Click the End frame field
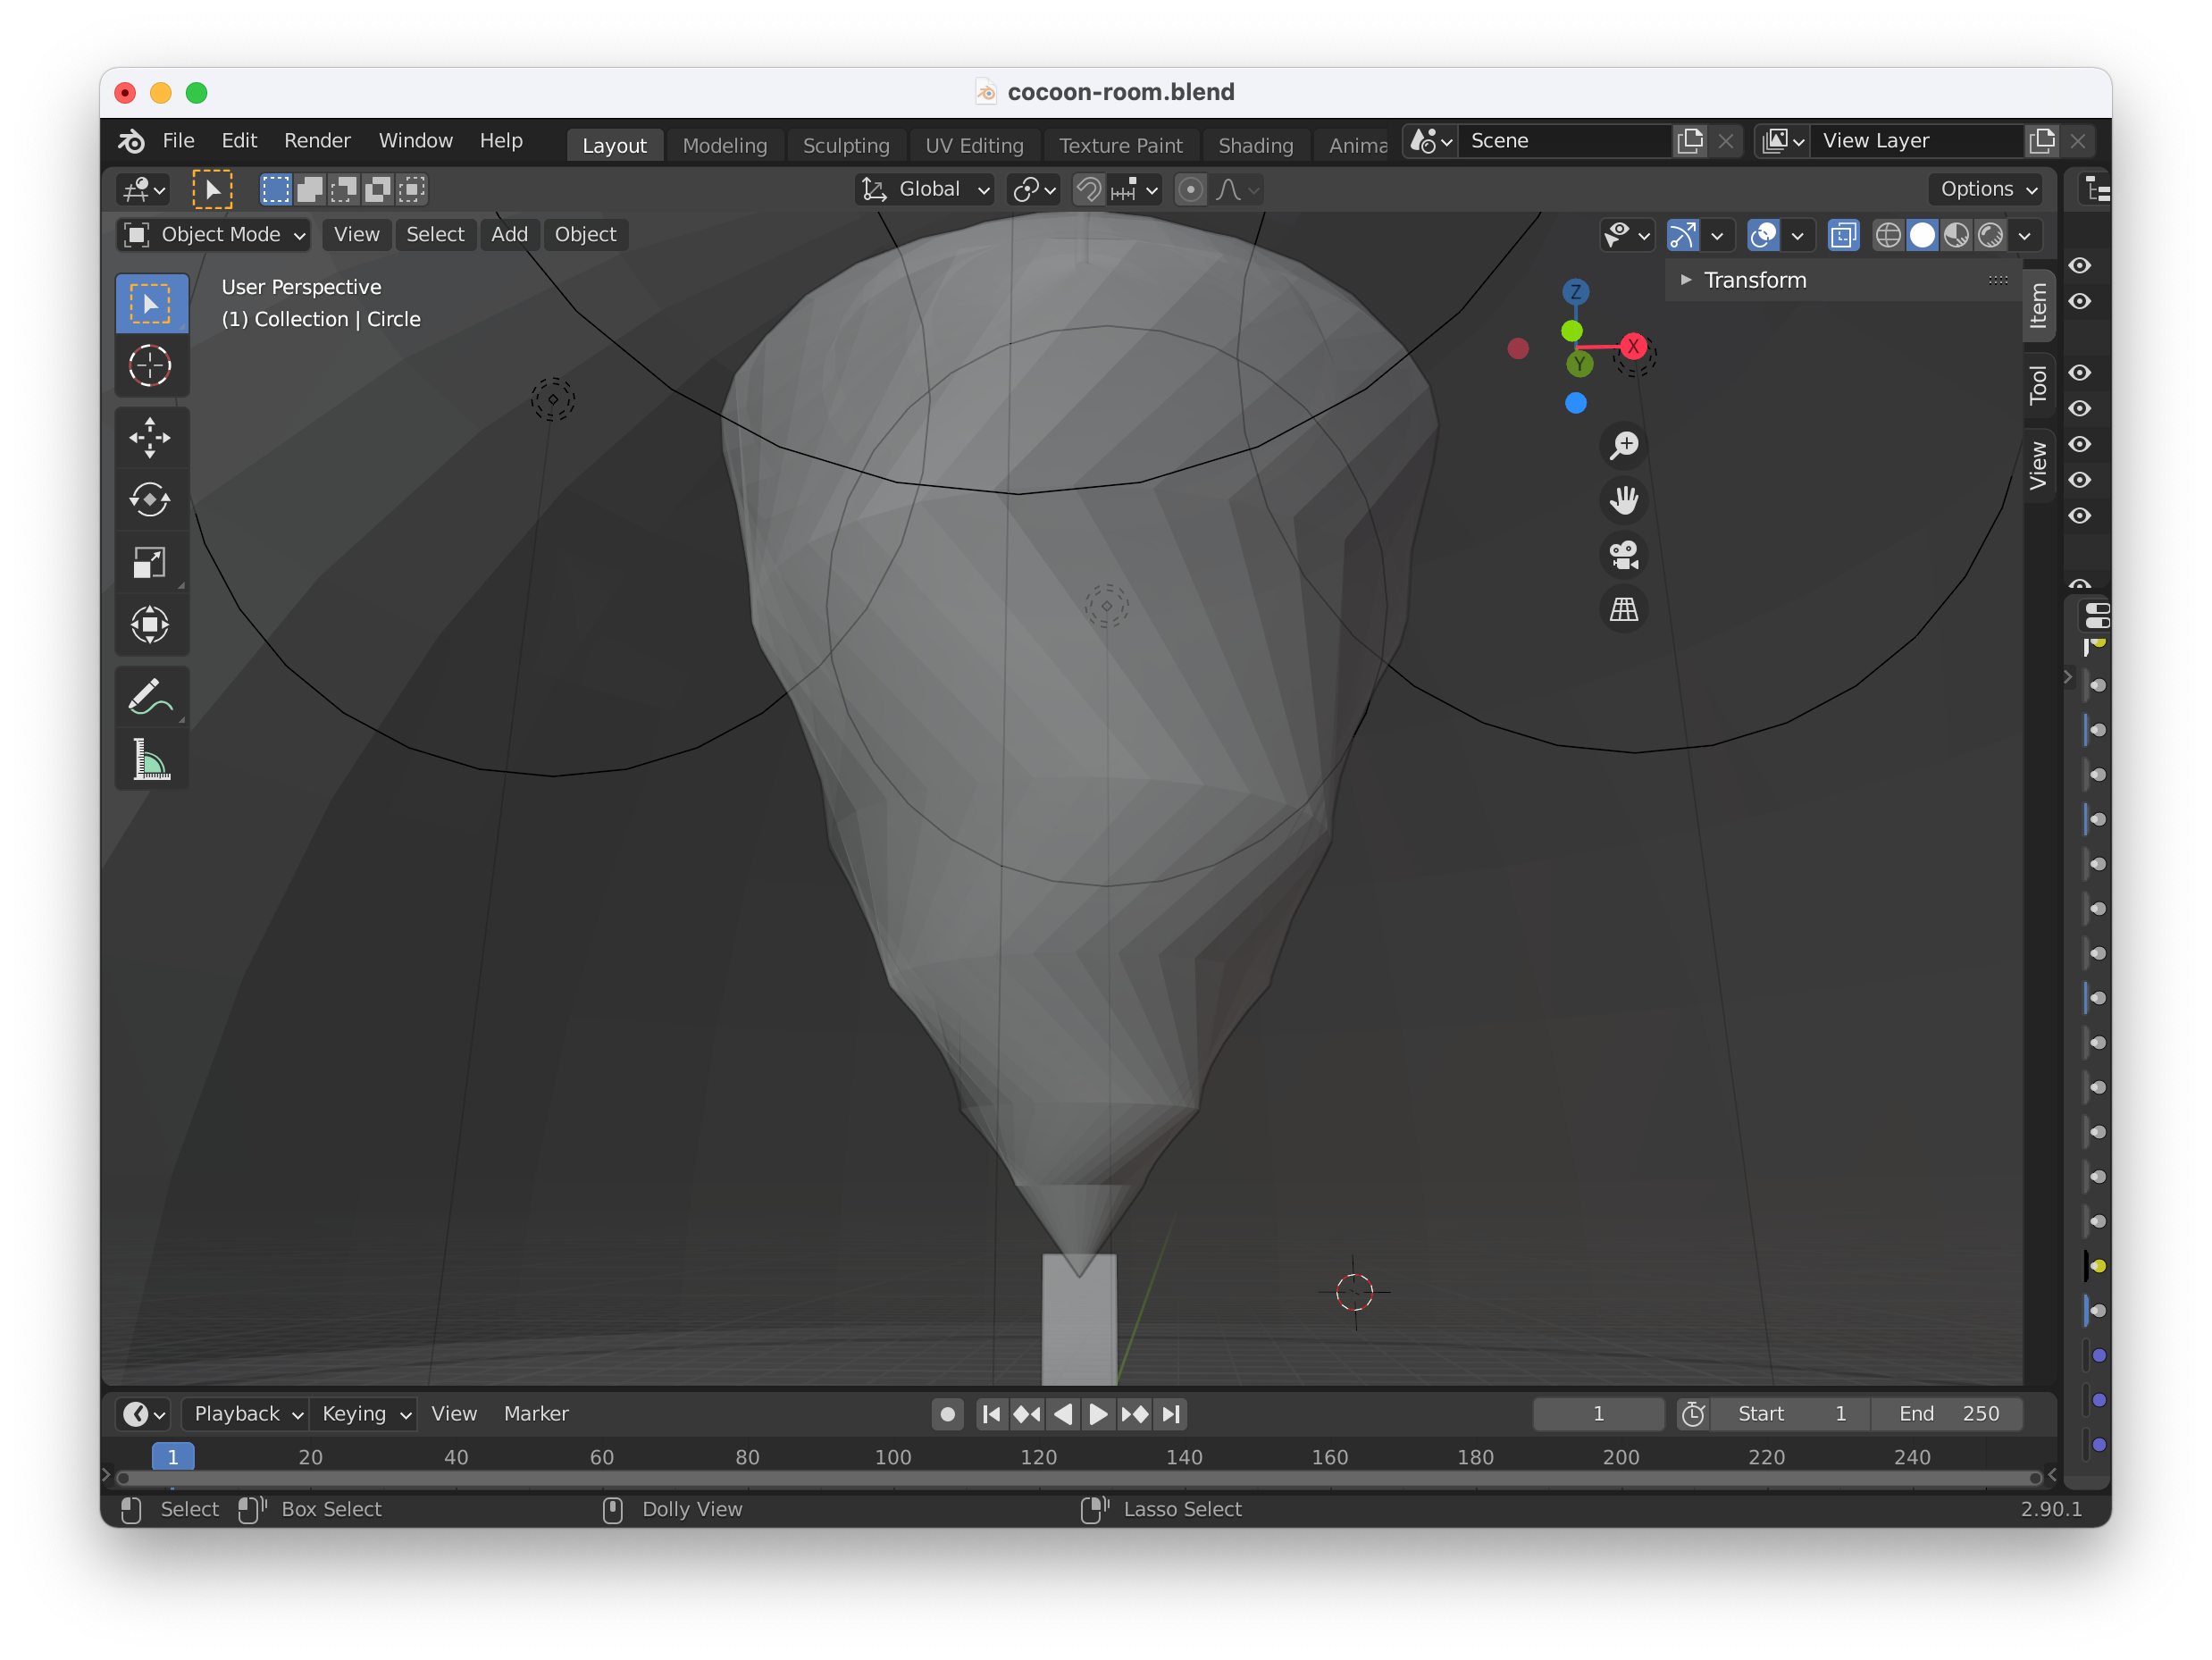 [1947, 1414]
